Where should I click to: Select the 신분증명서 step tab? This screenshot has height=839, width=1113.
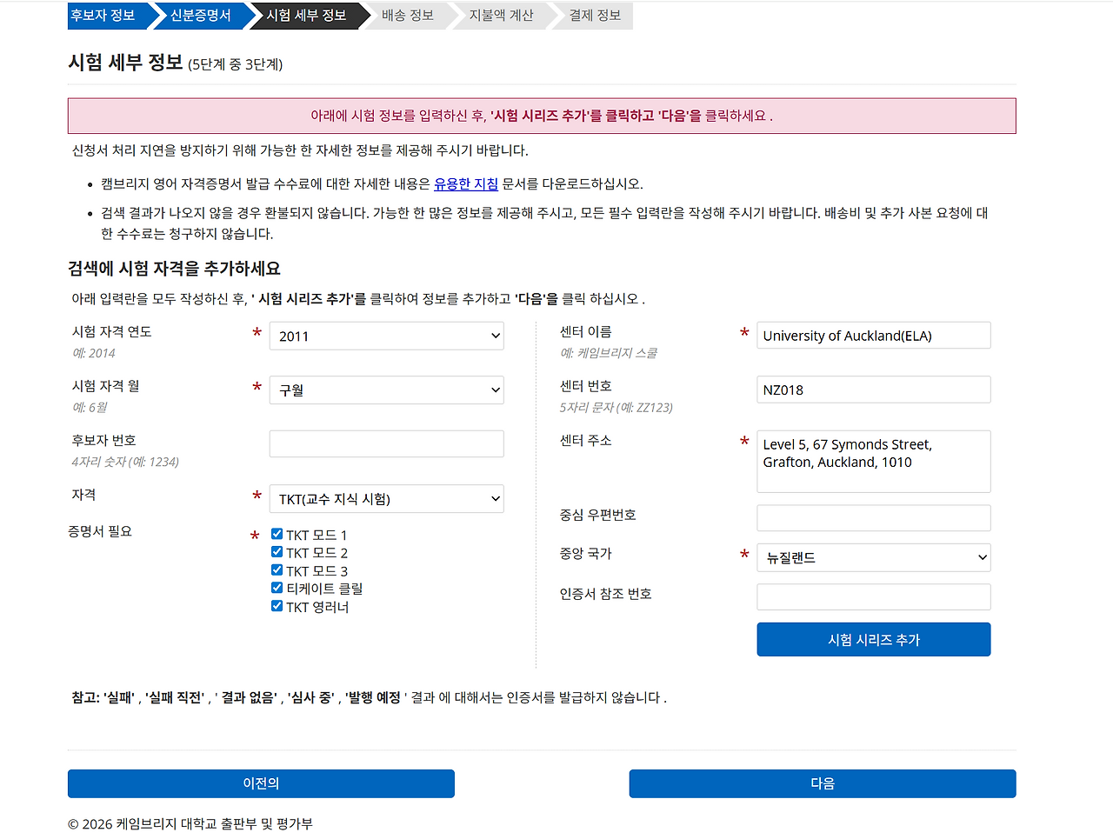[198, 15]
